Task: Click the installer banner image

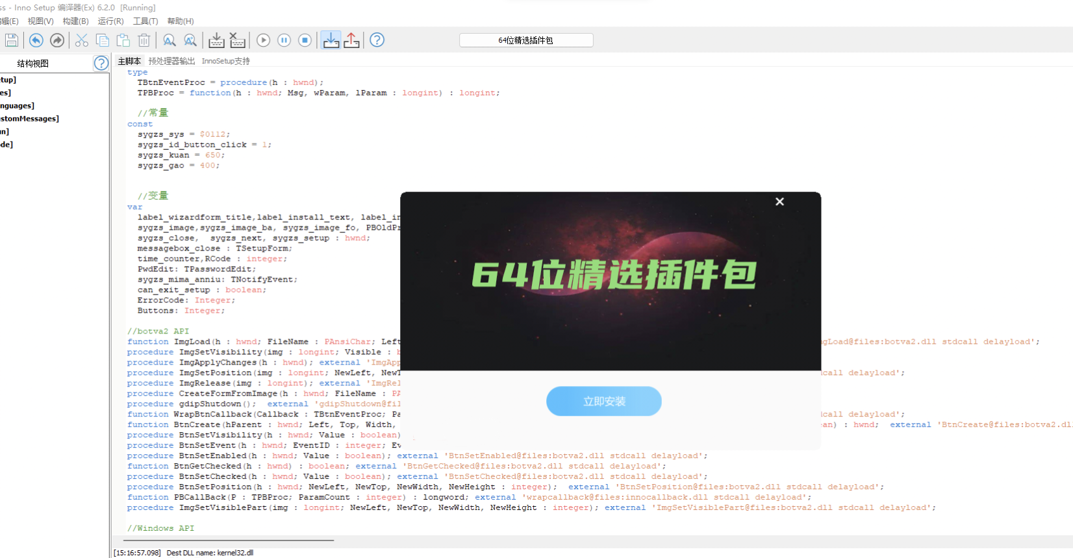Action: [611, 281]
